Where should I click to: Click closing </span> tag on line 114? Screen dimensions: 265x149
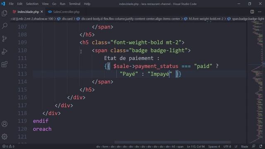pyautogui.click(x=103, y=82)
